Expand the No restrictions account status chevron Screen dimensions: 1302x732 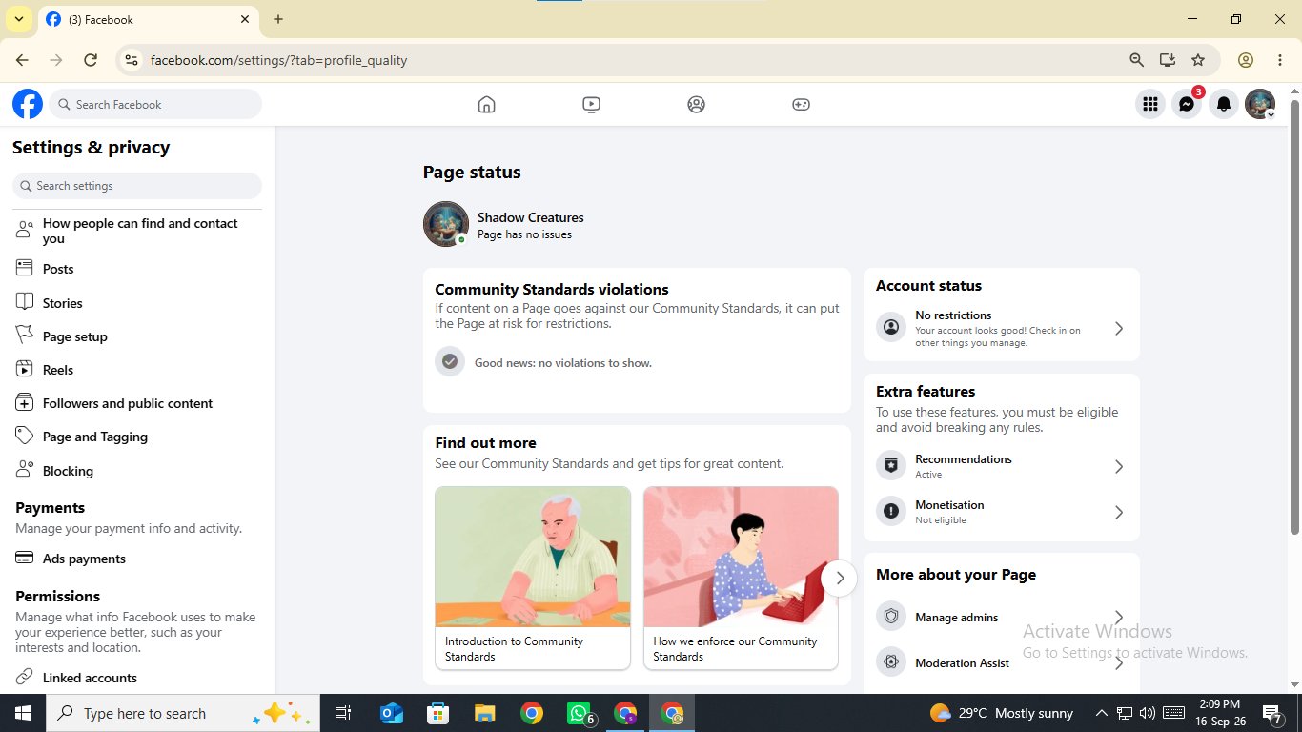point(1119,329)
